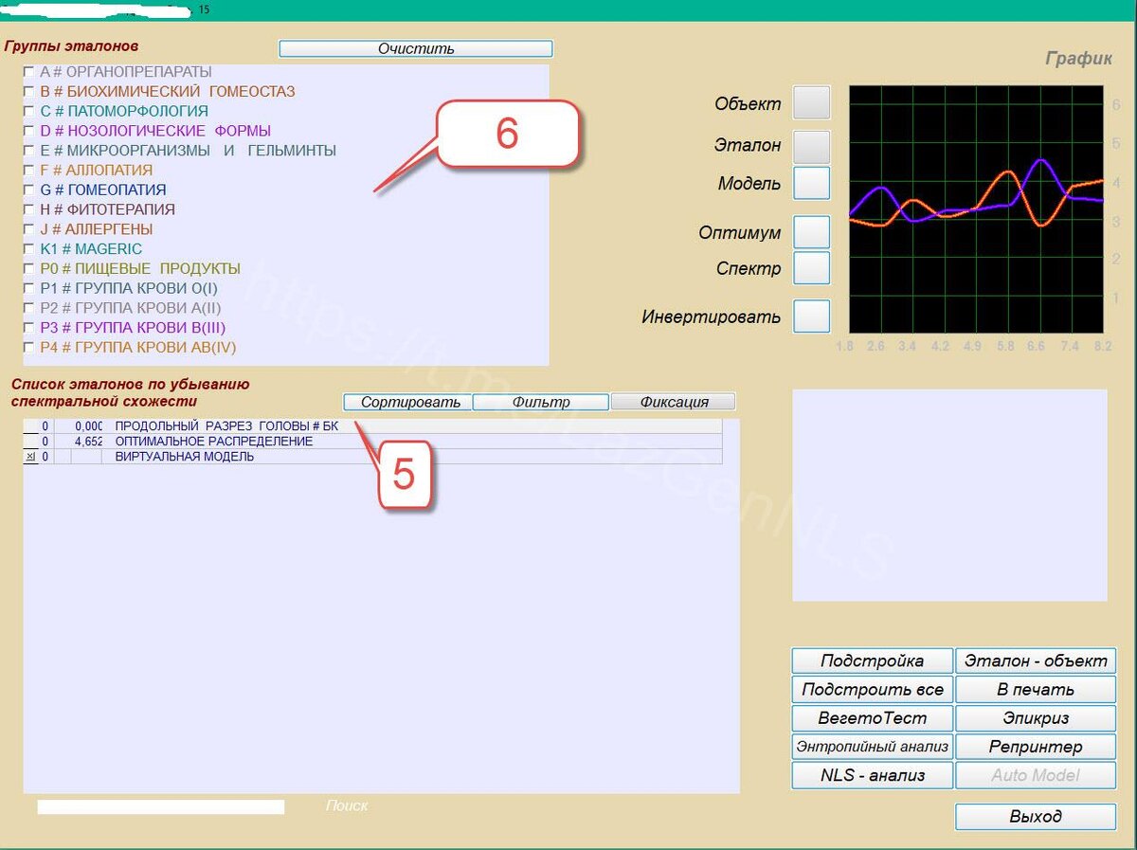Toggle the Оптимум graph button
Viewport: 1137px width, 850px height.
pyautogui.click(x=811, y=232)
